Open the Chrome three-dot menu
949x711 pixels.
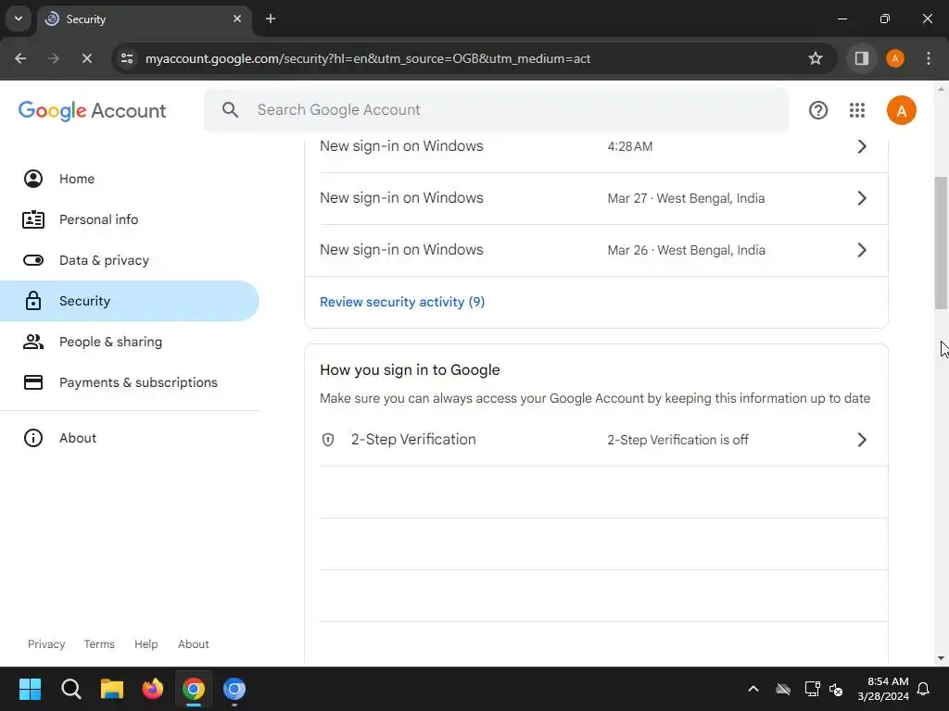[929, 58]
